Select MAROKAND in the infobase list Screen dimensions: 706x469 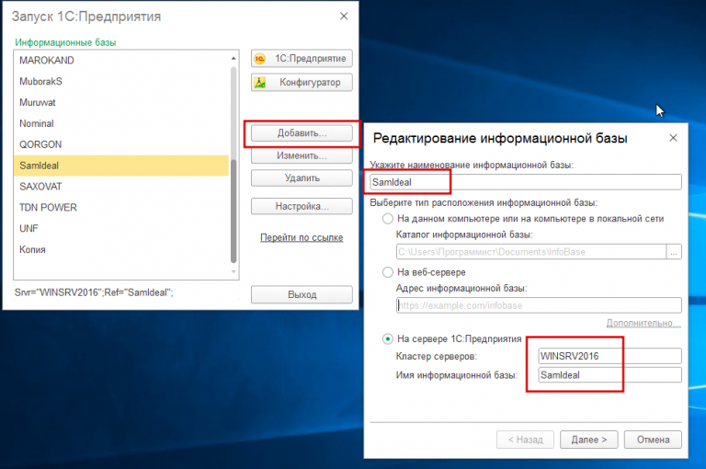click(x=121, y=61)
